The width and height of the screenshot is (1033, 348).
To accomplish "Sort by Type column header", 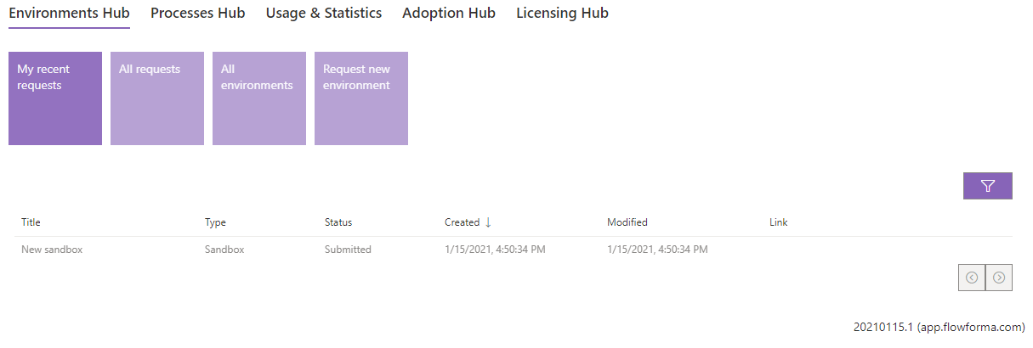I will click(x=215, y=222).
